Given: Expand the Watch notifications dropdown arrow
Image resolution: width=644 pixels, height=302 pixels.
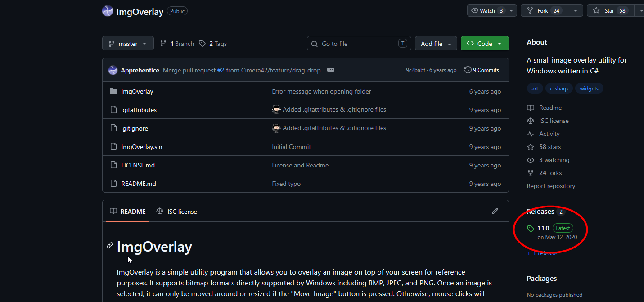Looking at the screenshot, I should [x=512, y=10].
